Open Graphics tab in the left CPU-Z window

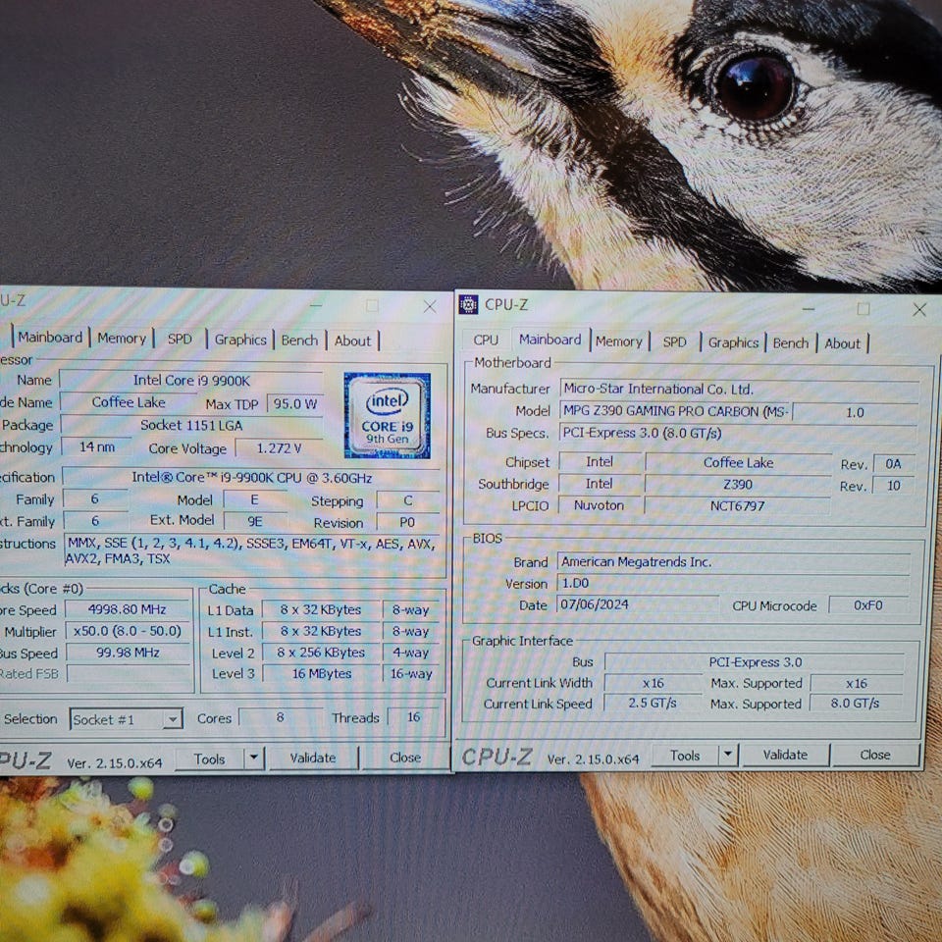(x=240, y=340)
